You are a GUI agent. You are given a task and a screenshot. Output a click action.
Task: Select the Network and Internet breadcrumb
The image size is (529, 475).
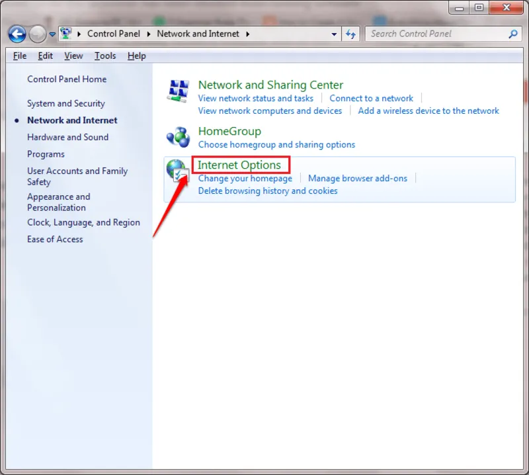(198, 34)
